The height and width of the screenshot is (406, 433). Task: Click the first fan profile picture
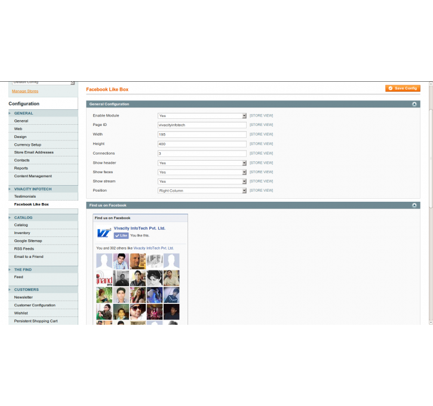[x=104, y=261]
